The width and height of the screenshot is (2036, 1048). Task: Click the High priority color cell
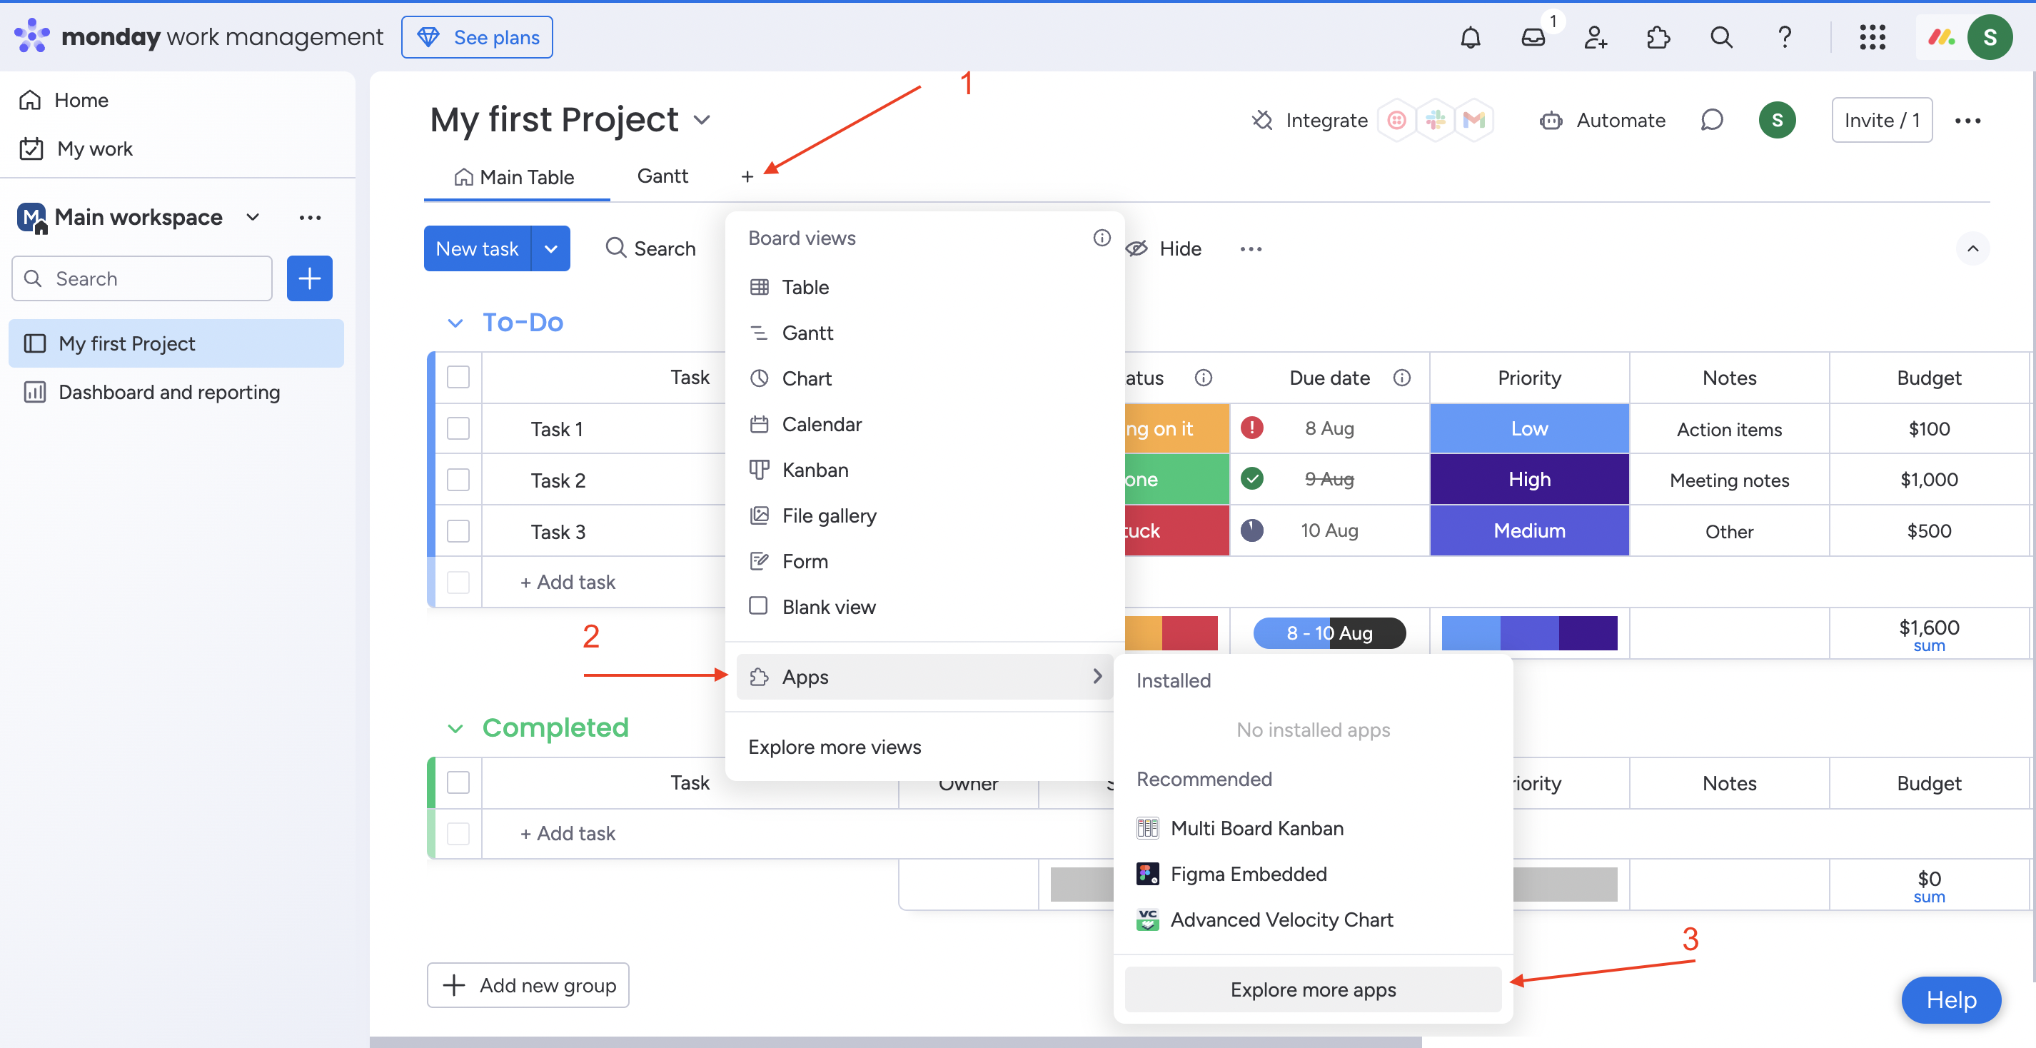point(1528,479)
